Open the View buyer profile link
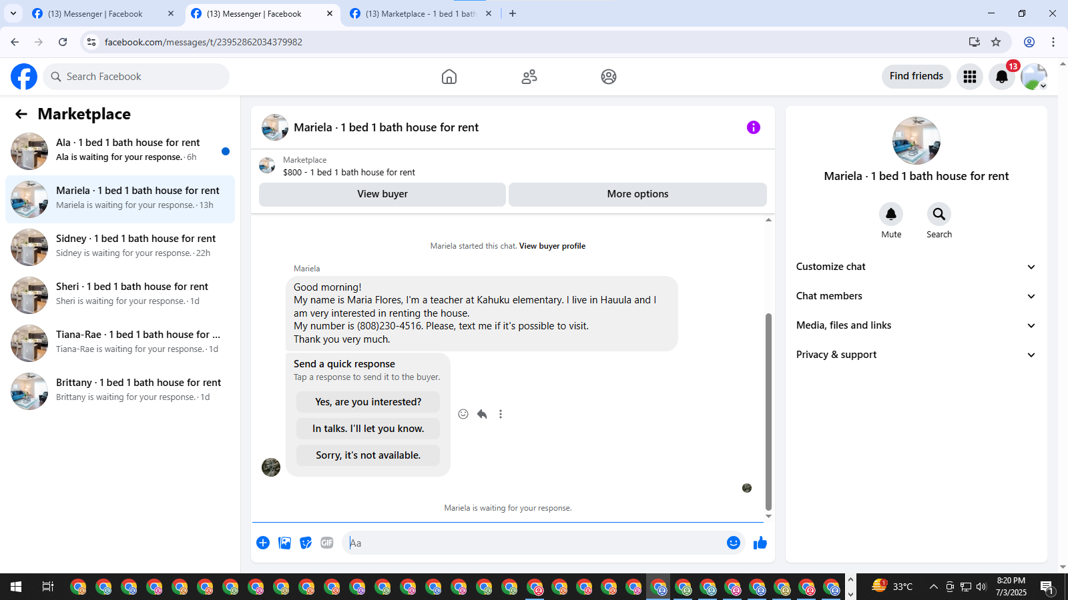This screenshot has width=1068, height=600. (x=552, y=246)
